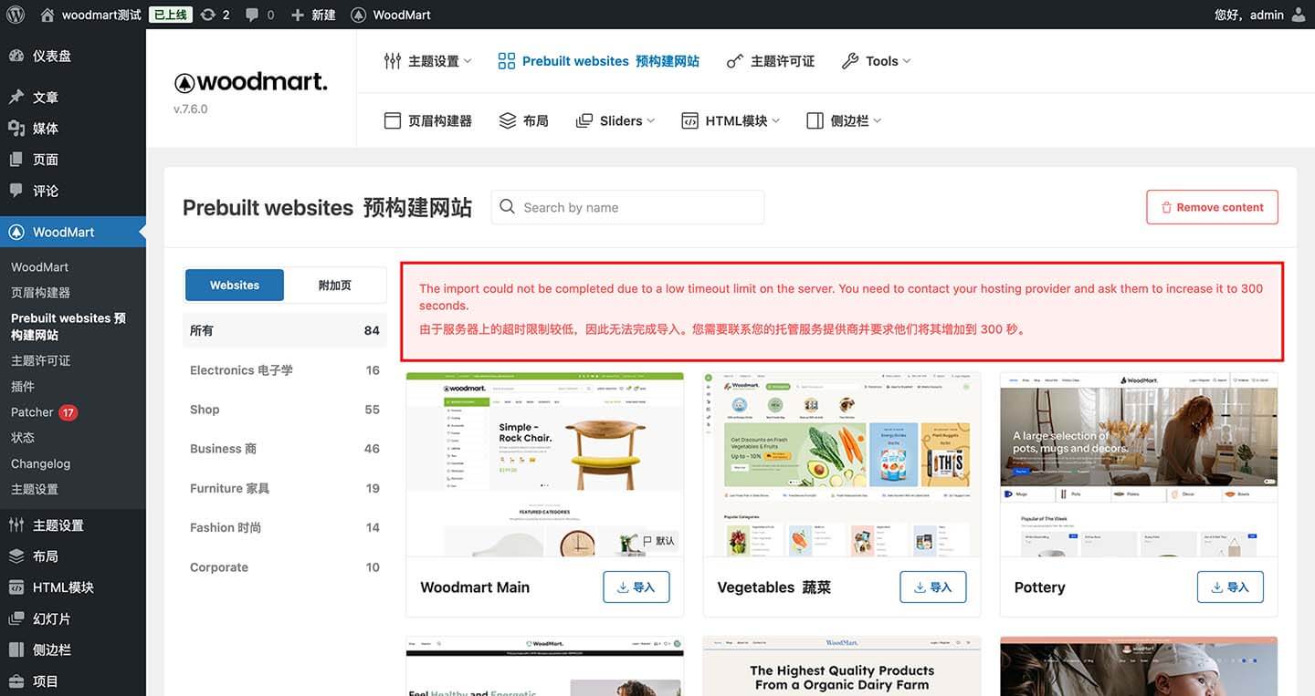Select Prebuilt websites 预构建网站 tab
The width and height of the screenshot is (1315, 696).
(x=599, y=61)
